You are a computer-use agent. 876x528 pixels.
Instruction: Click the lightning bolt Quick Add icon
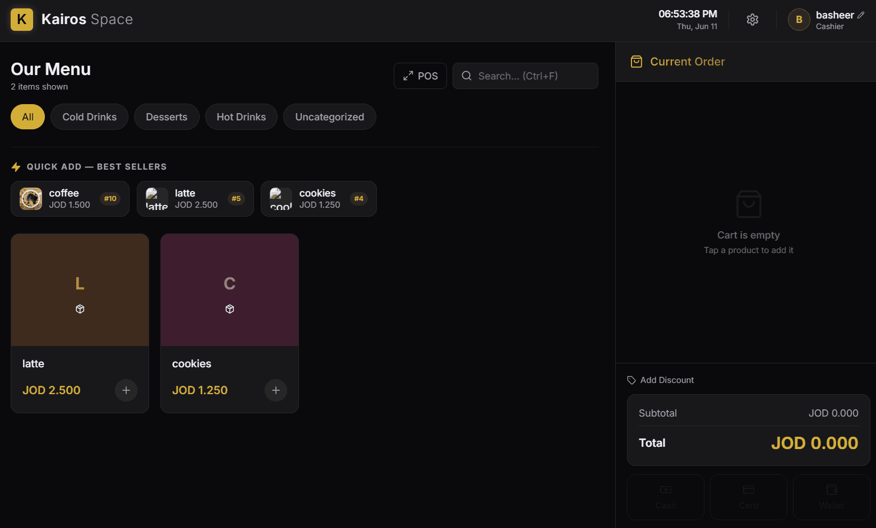pos(16,167)
